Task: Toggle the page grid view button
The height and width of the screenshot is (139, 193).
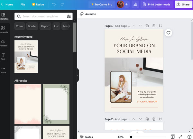Action: pos(173,137)
